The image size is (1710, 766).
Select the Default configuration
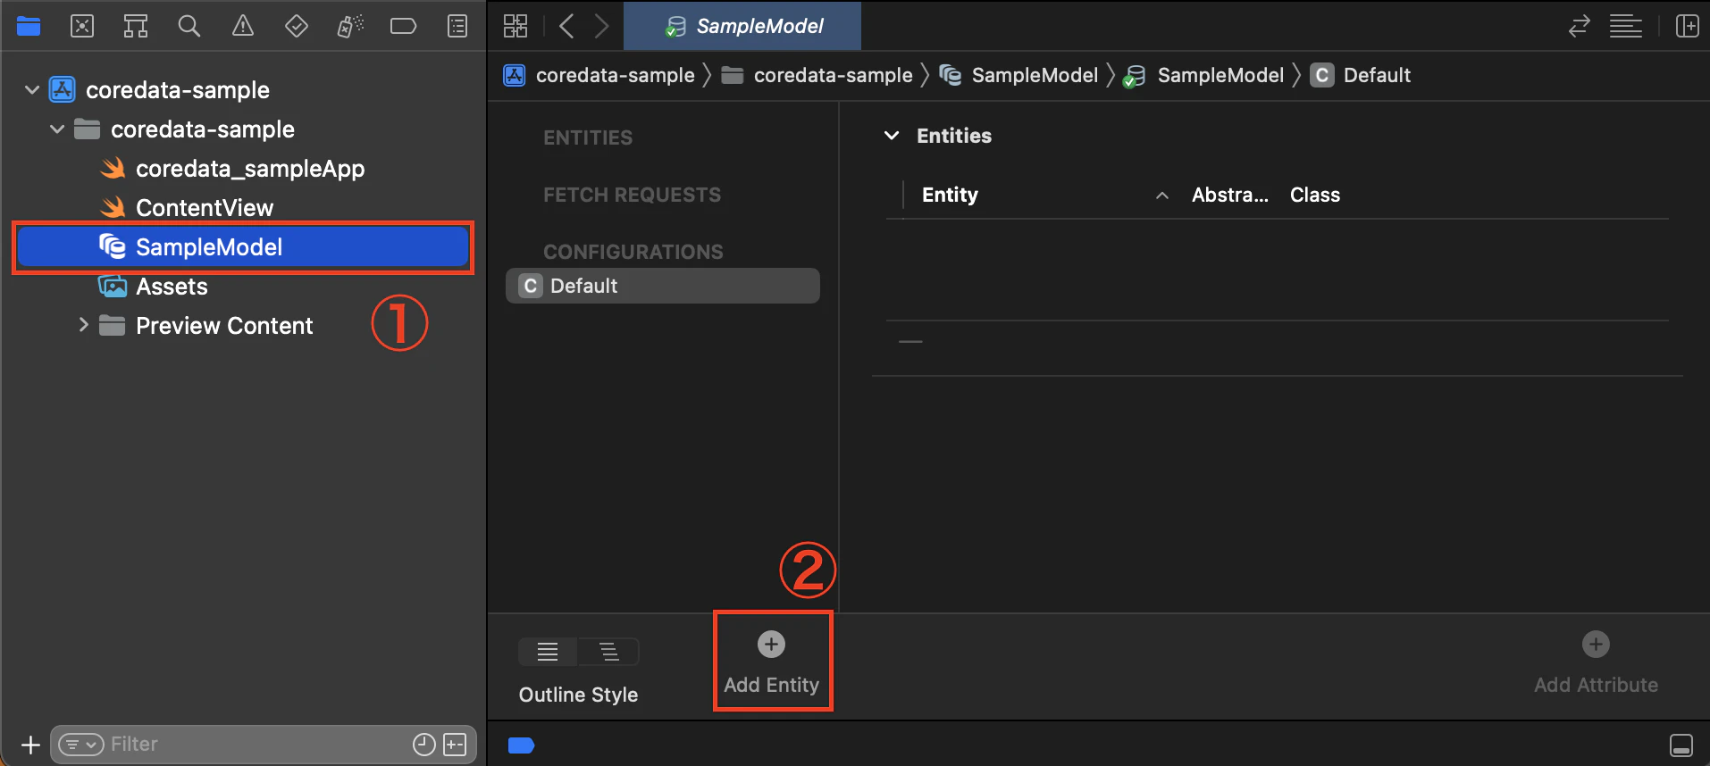click(x=663, y=286)
